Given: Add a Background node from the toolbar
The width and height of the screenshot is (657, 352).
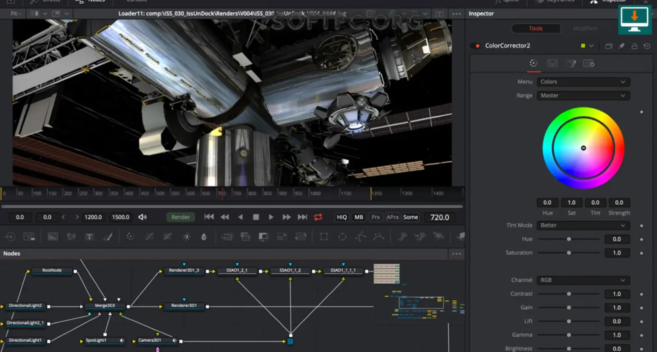Looking at the screenshot, I should click(53, 237).
